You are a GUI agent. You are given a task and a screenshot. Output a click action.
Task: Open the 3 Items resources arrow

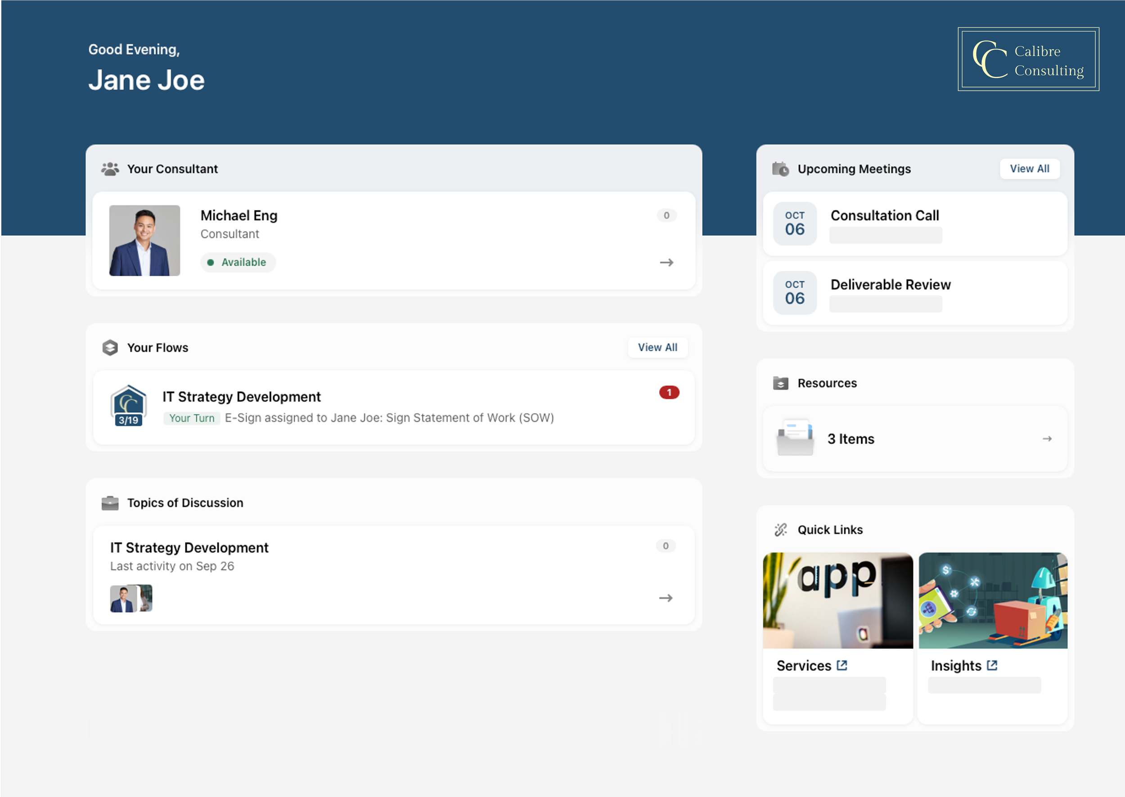click(1047, 439)
